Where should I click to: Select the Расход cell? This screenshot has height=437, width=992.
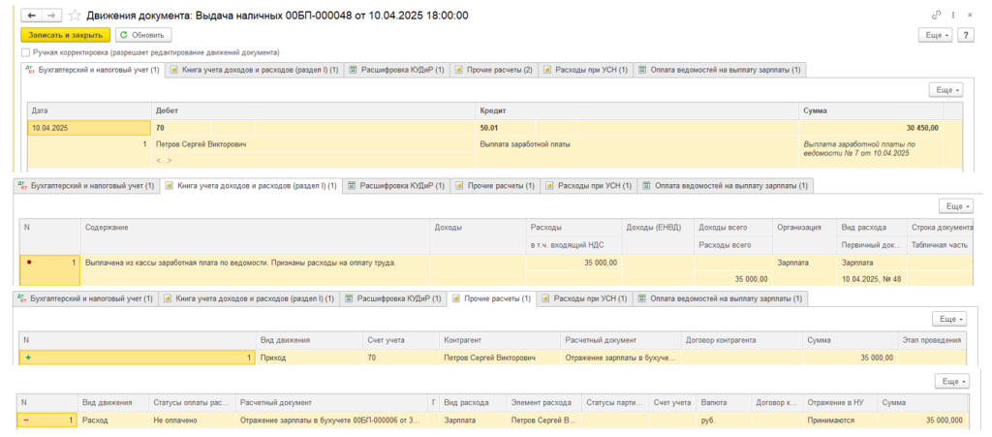pyautogui.click(x=112, y=420)
